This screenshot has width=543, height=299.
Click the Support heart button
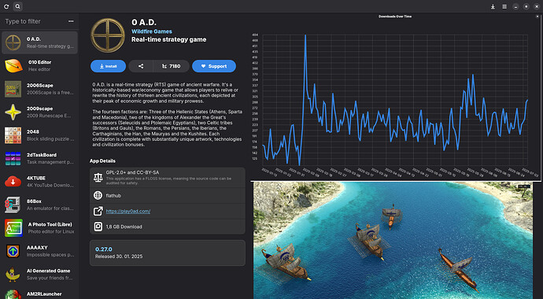click(214, 66)
